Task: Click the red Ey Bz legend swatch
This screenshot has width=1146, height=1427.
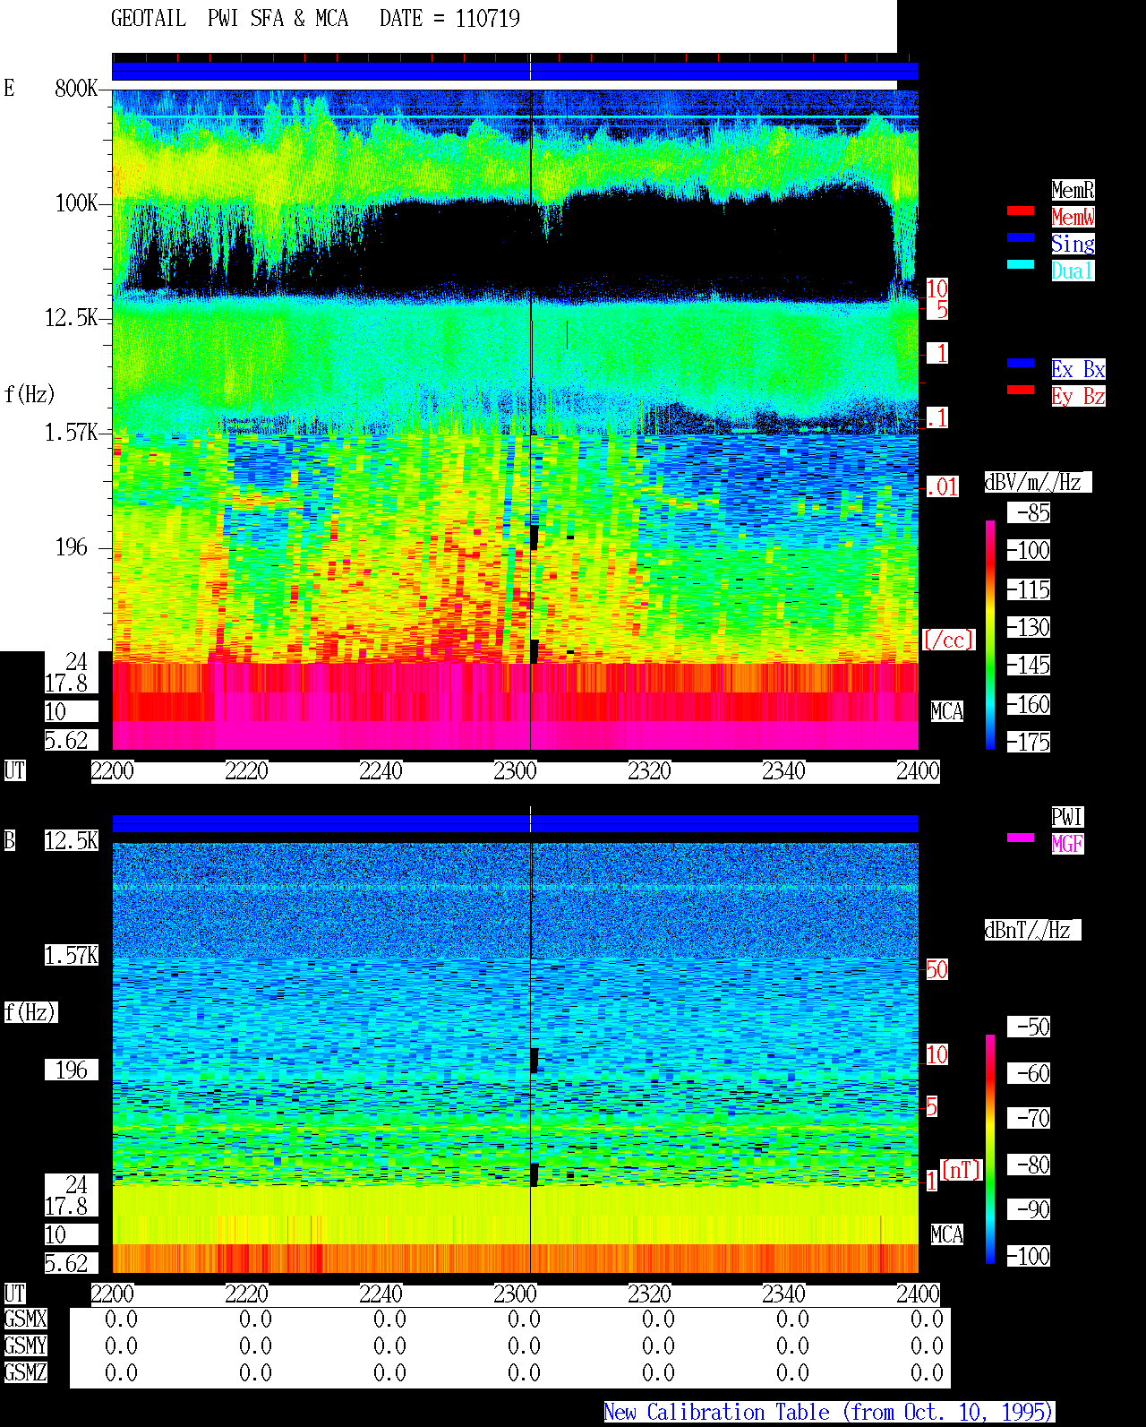Action: click(1021, 390)
